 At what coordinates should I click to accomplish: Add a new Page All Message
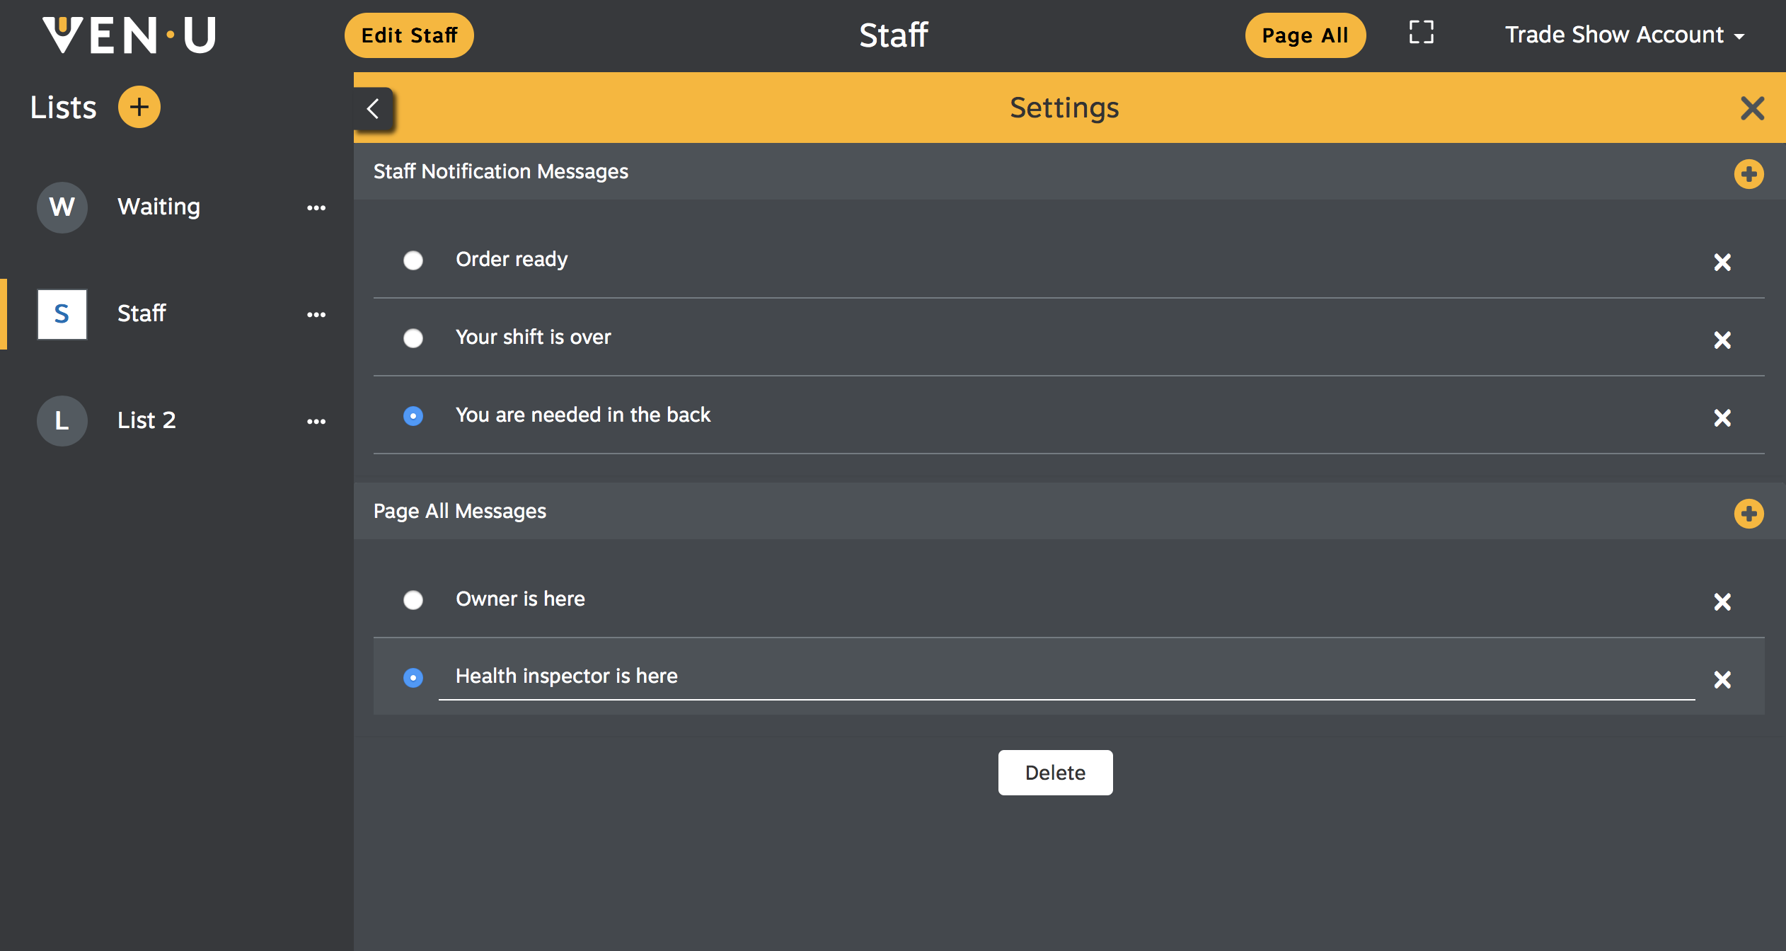(x=1748, y=514)
